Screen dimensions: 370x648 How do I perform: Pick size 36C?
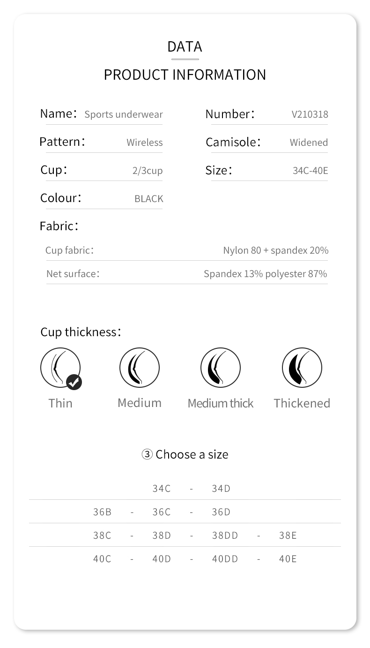pyautogui.click(x=162, y=512)
